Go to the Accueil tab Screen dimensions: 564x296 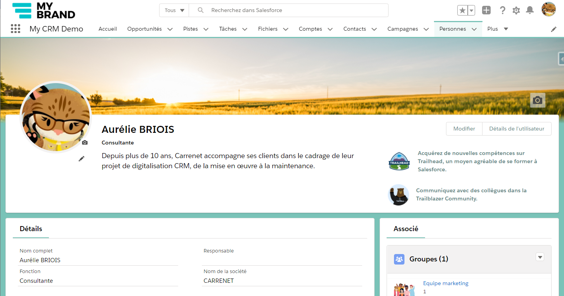[x=108, y=29]
